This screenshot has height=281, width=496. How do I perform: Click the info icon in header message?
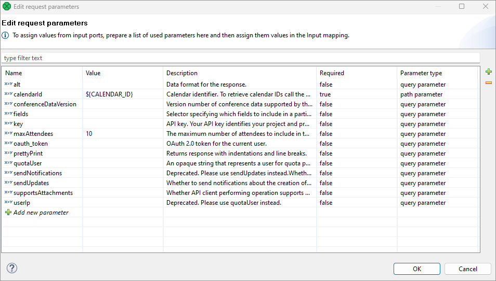5,36
